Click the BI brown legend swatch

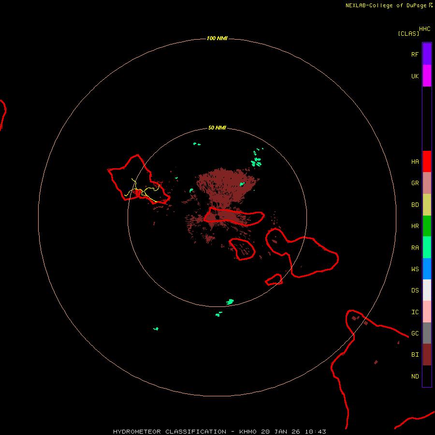click(427, 355)
